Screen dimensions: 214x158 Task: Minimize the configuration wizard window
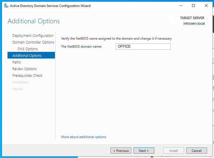click(x=181, y=6)
